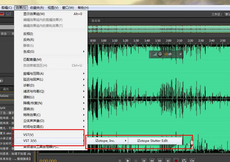230x162 pixels.
Task: Open the 工作区 workspace dropdown
Action: pyautogui.click(x=227, y=14)
